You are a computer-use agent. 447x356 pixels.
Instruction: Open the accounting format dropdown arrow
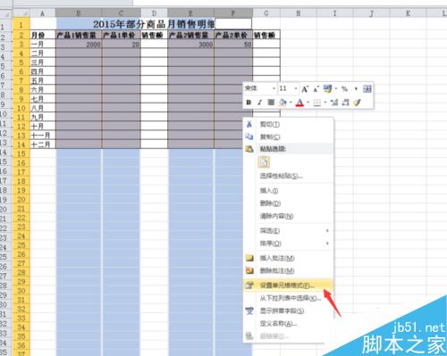(336, 88)
